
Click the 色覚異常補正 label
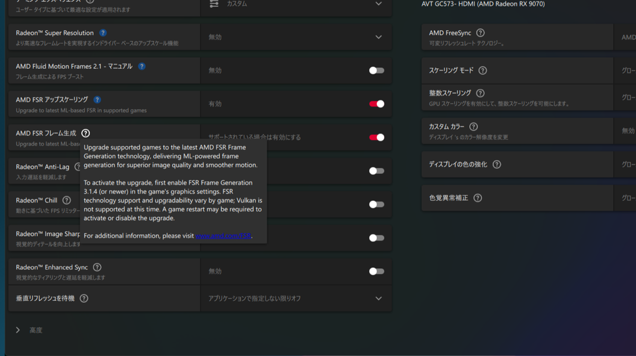[x=448, y=198]
